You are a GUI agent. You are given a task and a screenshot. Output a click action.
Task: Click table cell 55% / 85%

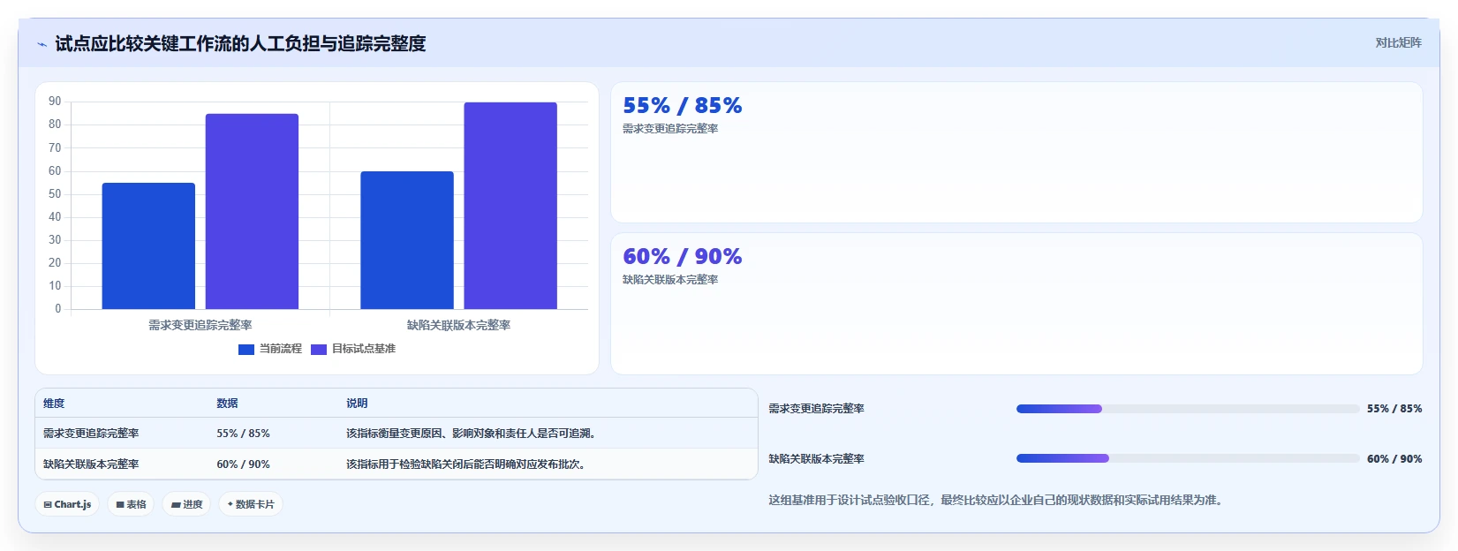(243, 434)
